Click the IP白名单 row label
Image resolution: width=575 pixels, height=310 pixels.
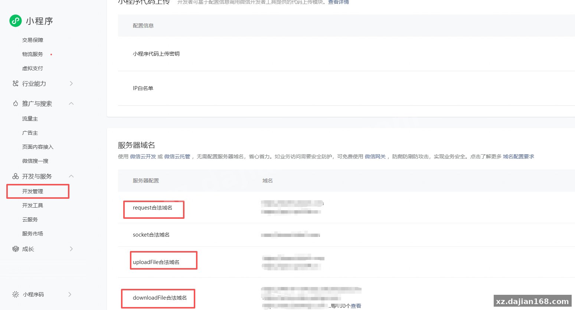point(143,88)
